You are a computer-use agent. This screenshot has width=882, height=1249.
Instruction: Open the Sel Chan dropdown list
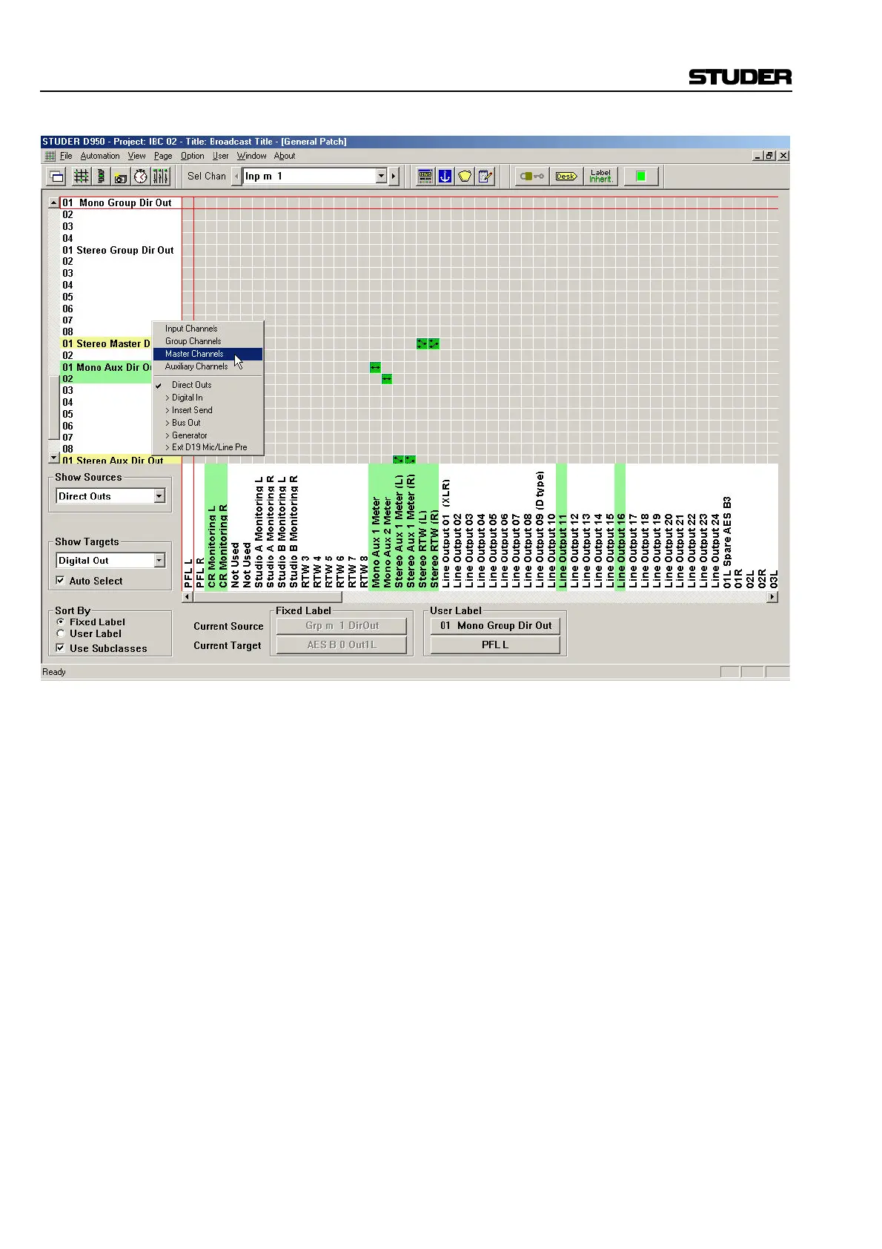coord(382,177)
